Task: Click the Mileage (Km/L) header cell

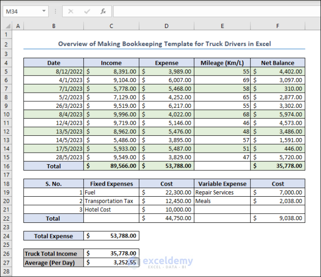Action: point(222,63)
